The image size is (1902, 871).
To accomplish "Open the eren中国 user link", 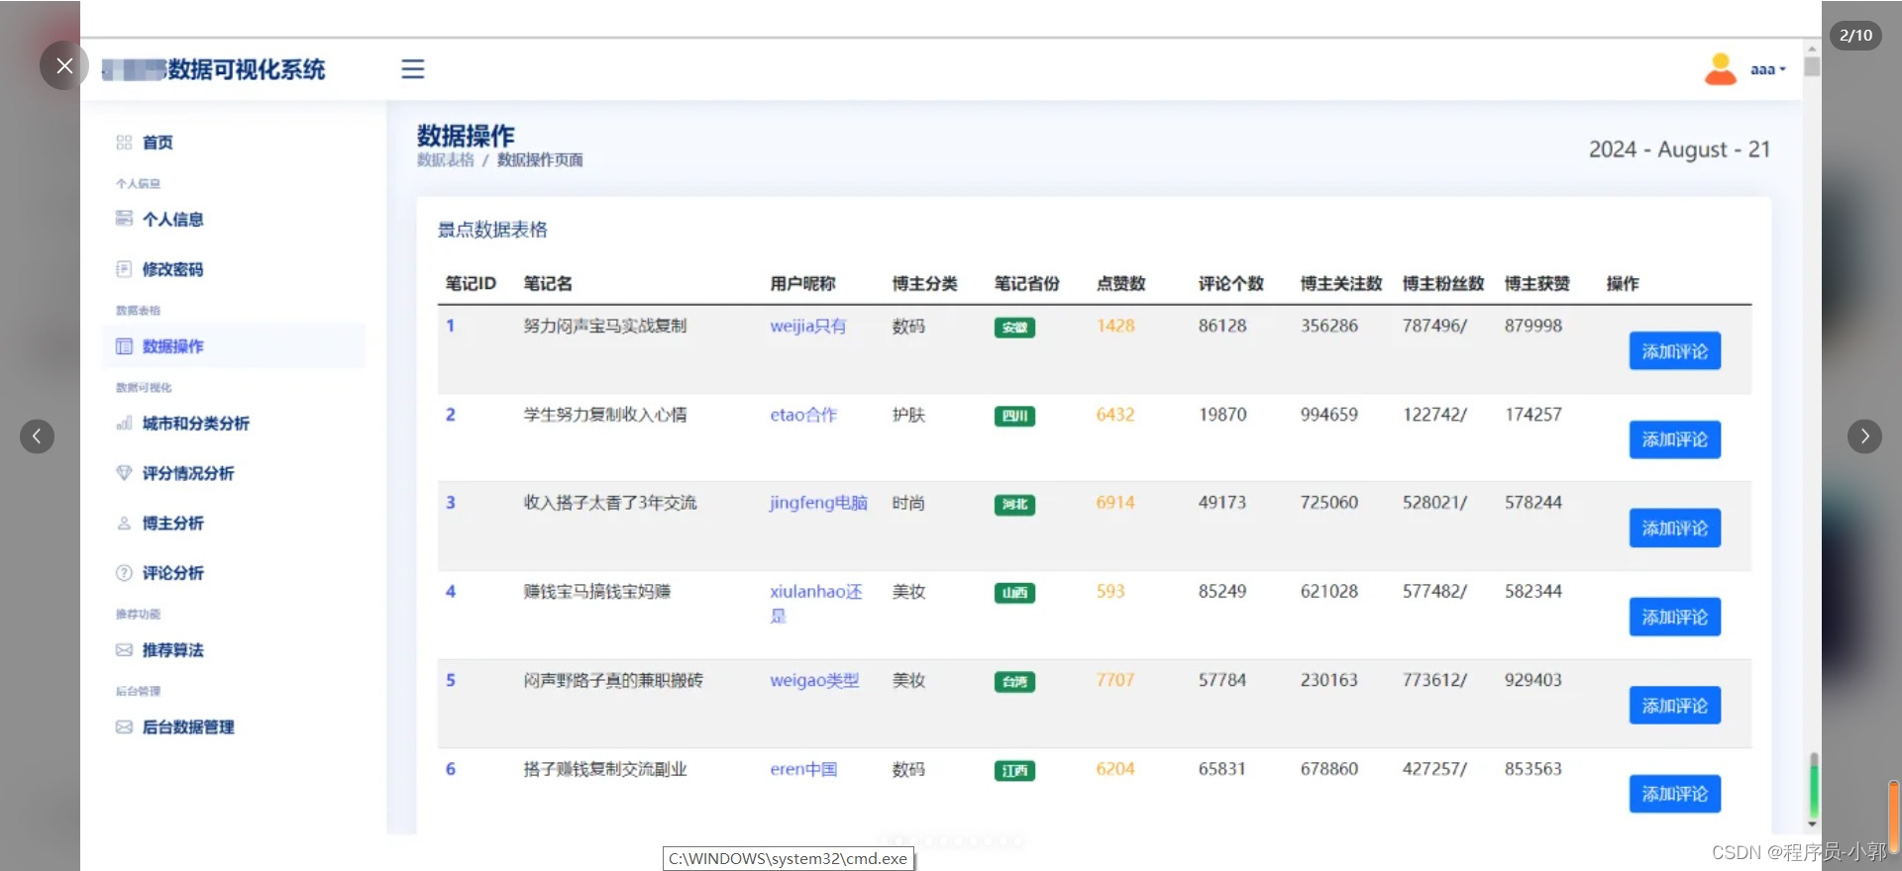I will point(803,769).
